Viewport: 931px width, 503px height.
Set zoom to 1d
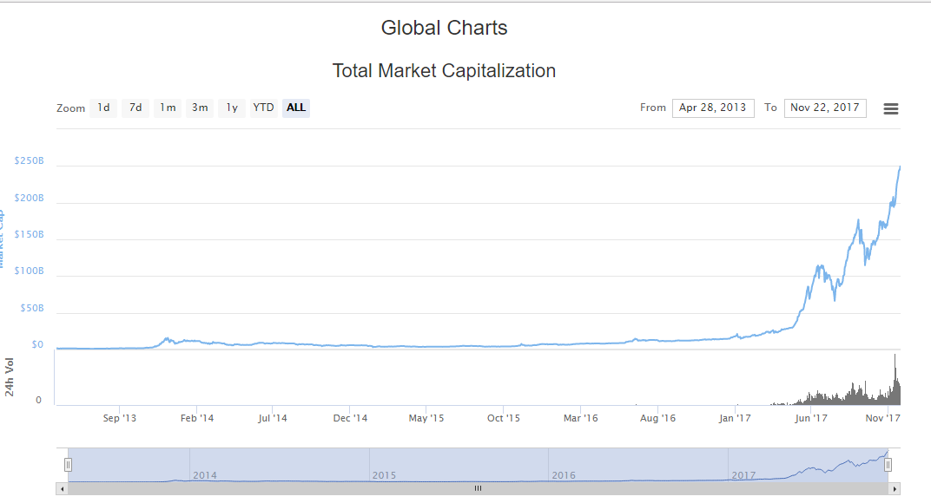[103, 108]
